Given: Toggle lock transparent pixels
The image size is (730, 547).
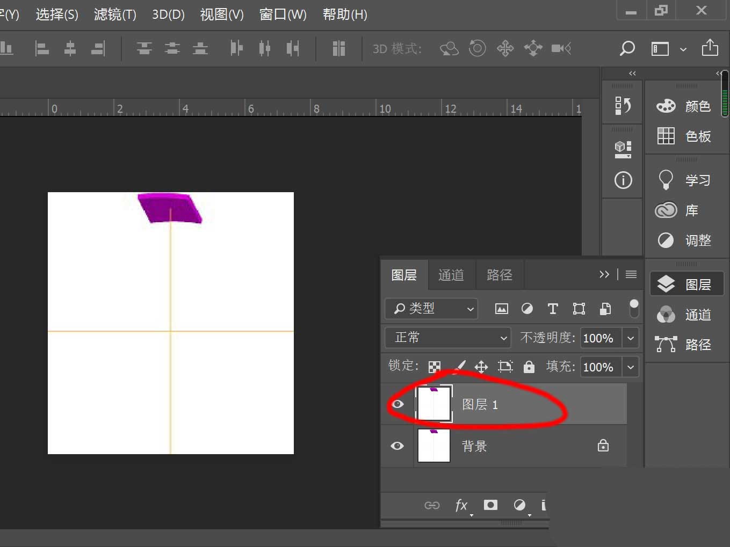Looking at the screenshot, I should pyautogui.click(x=435, y=367).
